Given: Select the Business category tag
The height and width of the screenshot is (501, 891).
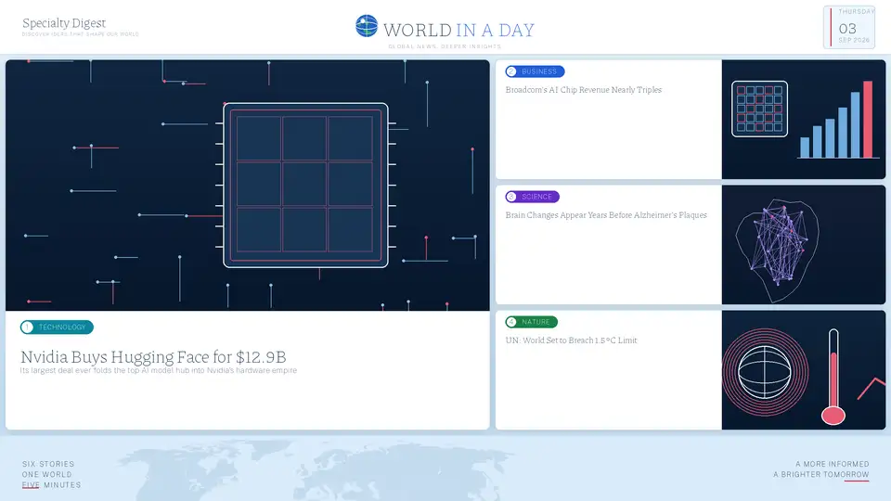Looking at the screenshot, I should (535, 71).
